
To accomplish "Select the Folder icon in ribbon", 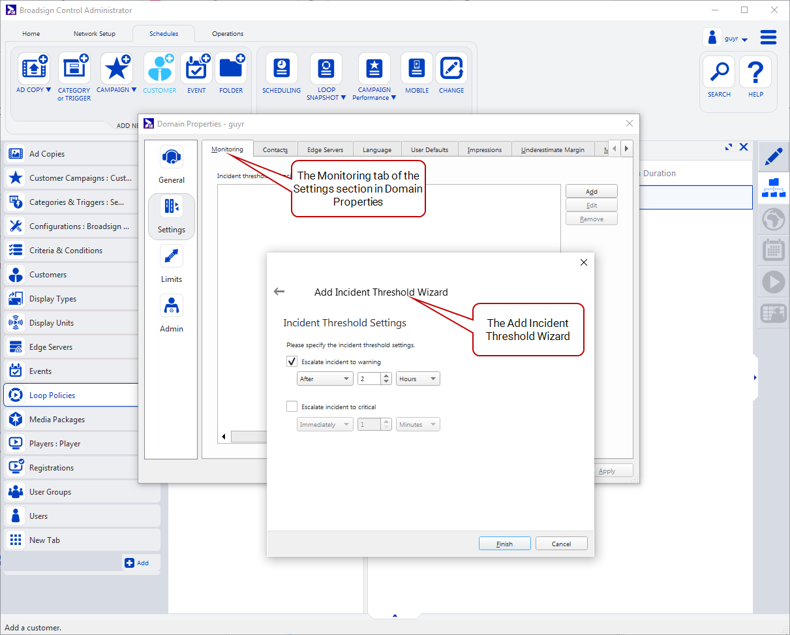I will pyautogui.click(x=231, y=69).
